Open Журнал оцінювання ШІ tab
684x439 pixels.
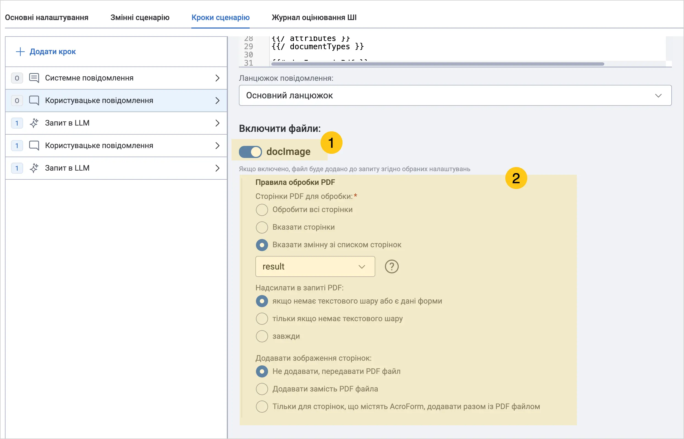[x=314, y=17]
